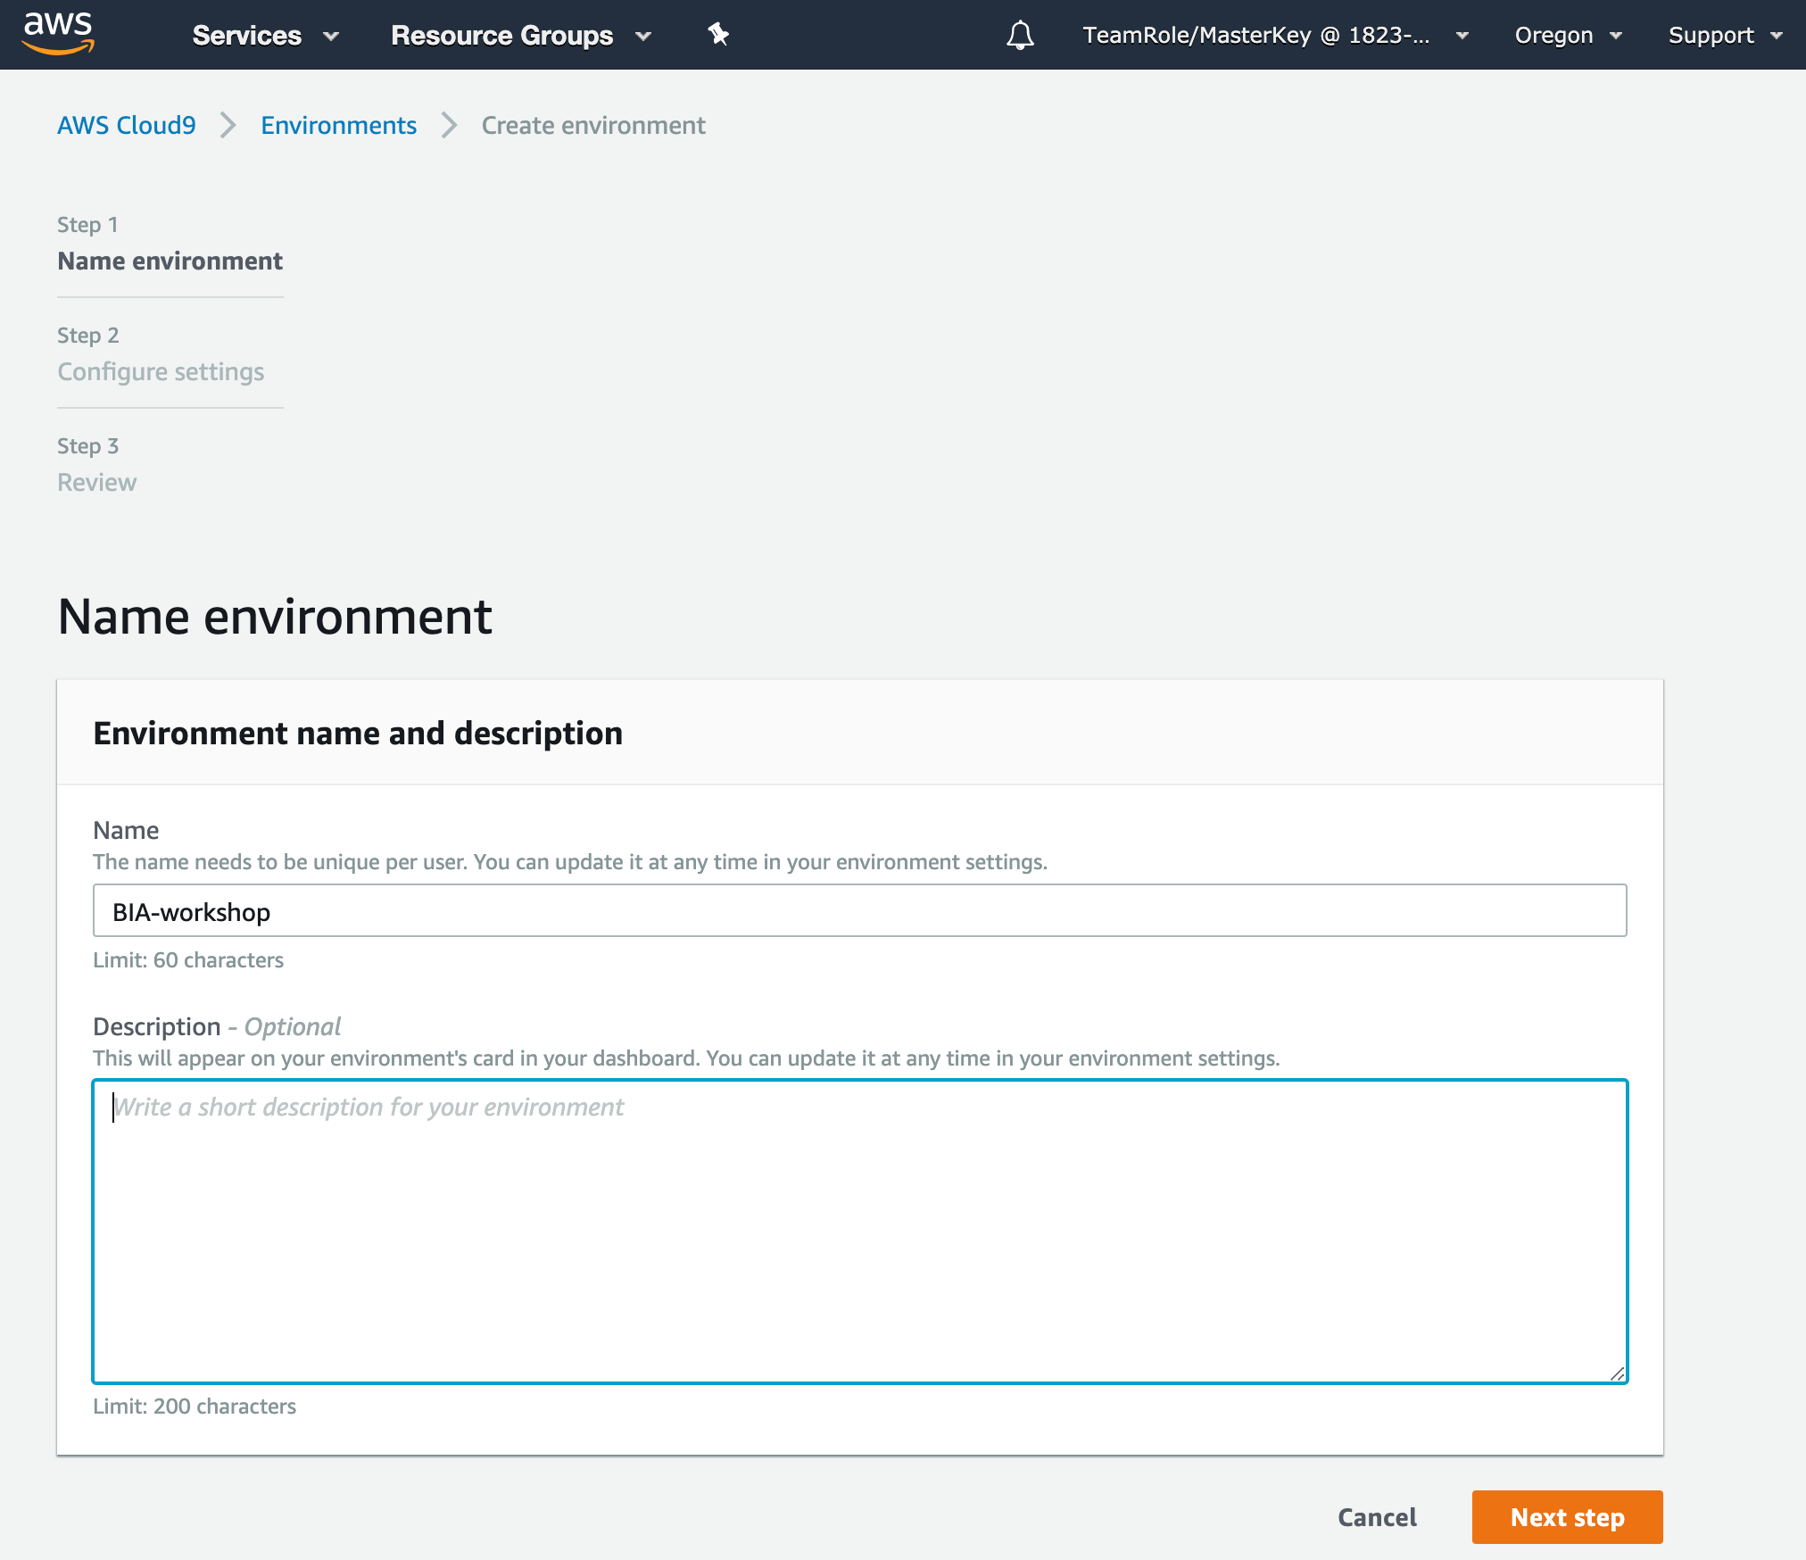Select Step 1 Name environment
Screen dimensions: 1806x1560
pos(170,261)
